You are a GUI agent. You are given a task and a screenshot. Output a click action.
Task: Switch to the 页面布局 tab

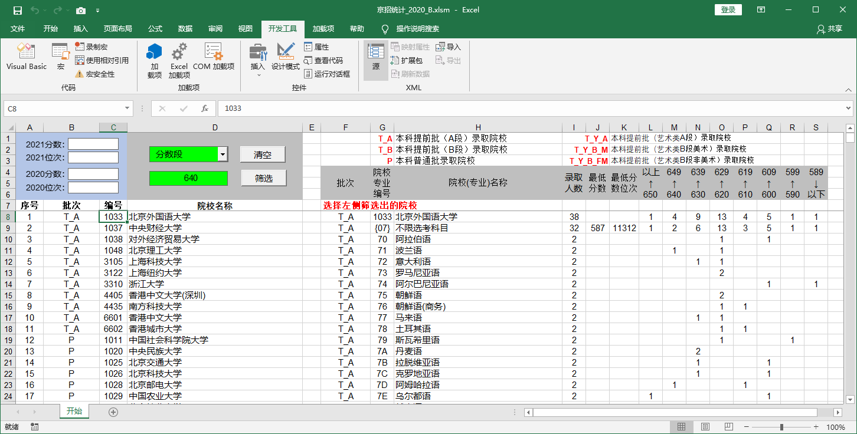coord(118,28)
